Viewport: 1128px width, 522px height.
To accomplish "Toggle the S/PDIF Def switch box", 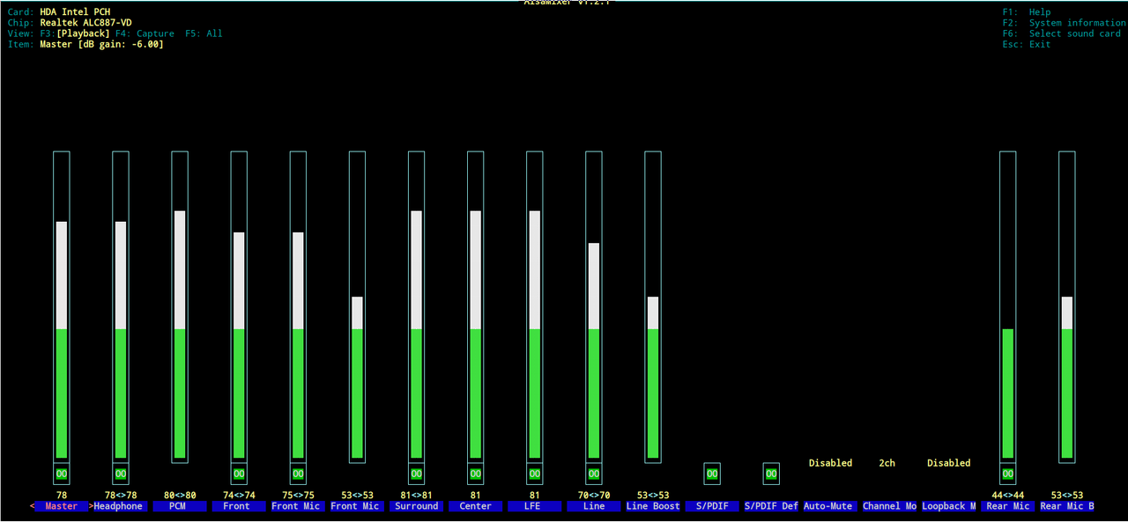I will [x=771, y=474].
